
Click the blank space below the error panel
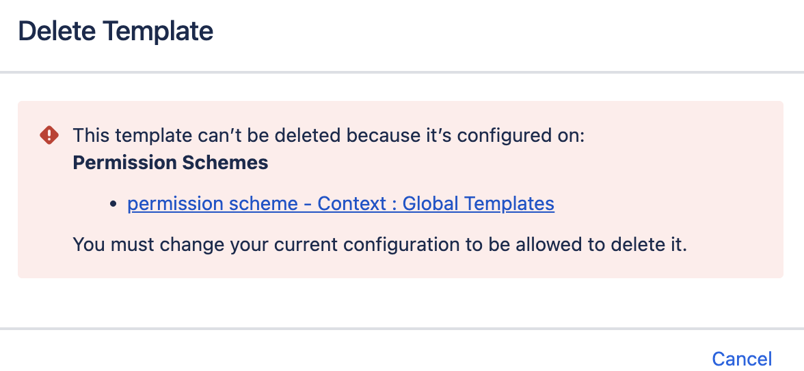(402, 302)
